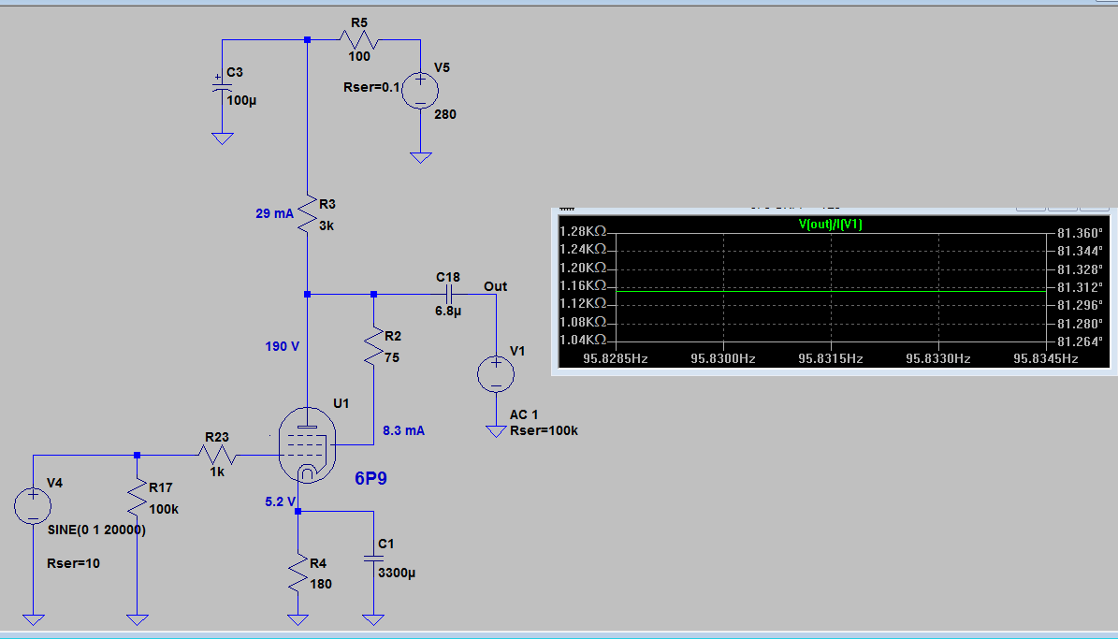Click the 95.8345Hz frequency axis label
Screen dimensions: 1118x639
[1046, 358]
